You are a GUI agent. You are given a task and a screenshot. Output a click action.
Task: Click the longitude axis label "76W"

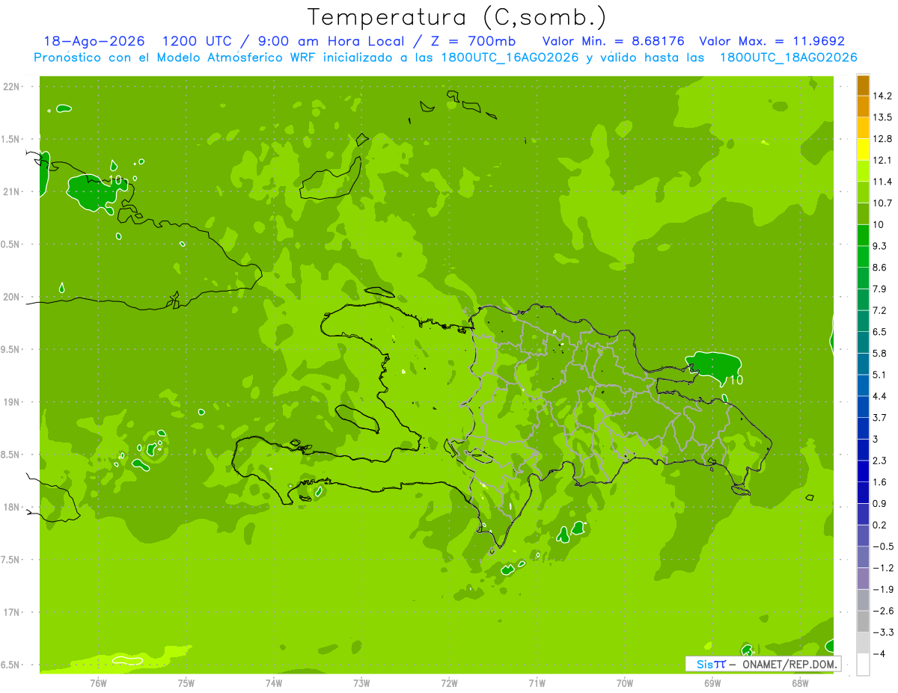click(x=98, y=683)
